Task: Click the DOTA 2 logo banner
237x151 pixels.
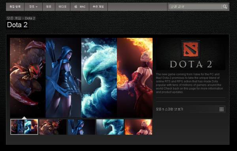Action: [191, 54]
